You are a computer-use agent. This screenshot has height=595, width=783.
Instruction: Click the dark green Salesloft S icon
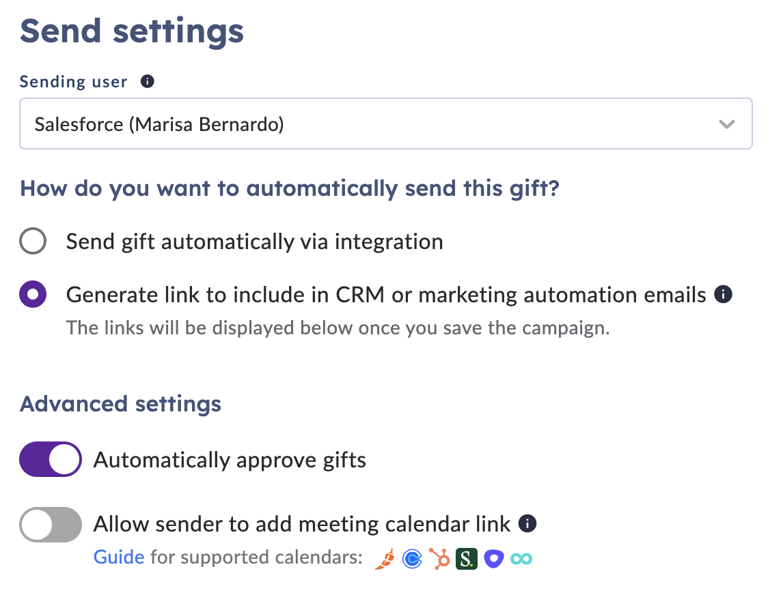click(467, 559)
